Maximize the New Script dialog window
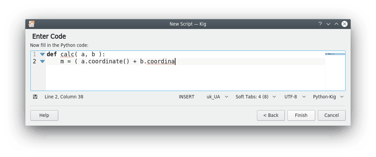Image resolution: width=376 pixels, height=157 pixels. click(336, 24)
